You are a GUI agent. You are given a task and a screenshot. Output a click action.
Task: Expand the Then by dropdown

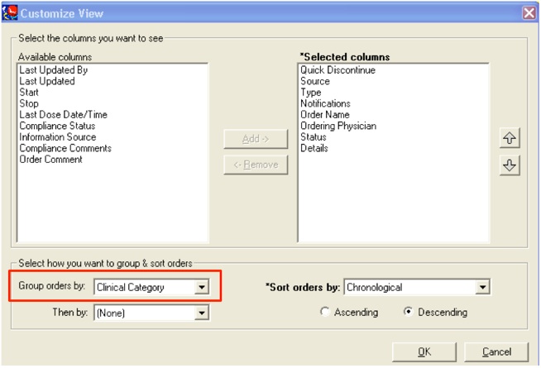[x=200, y=313]
